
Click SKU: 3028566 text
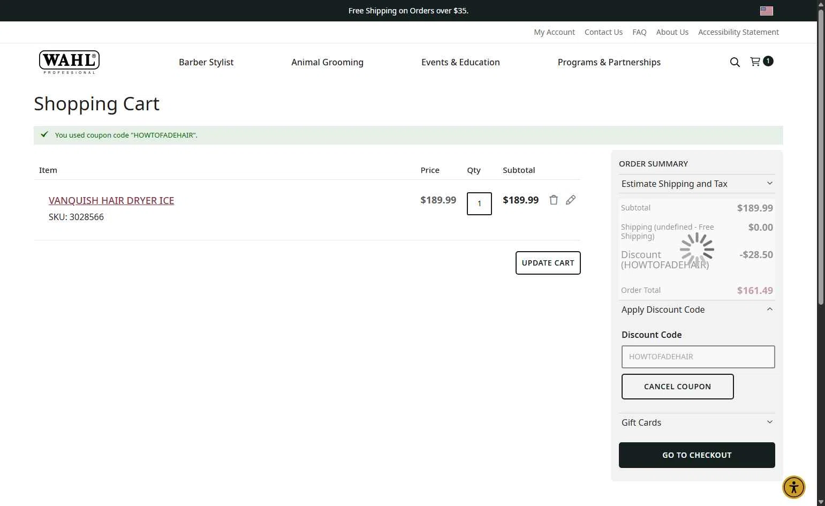(x=76, y=217)
